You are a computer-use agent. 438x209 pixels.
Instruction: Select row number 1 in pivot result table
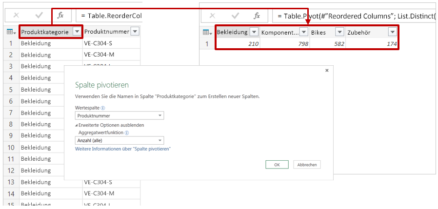(x=207, y=44)
